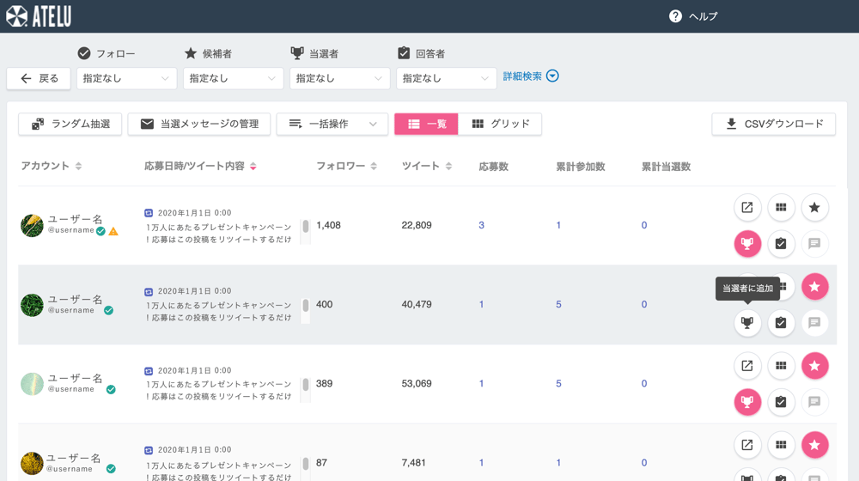
Task: Click the 累計参加数 value 5 in the 400 followers row
Action: pyautogui.click(x=558, y=304)
